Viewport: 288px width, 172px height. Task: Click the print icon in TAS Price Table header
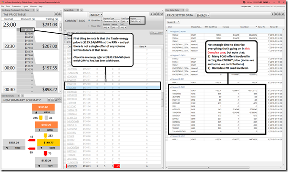59,14
